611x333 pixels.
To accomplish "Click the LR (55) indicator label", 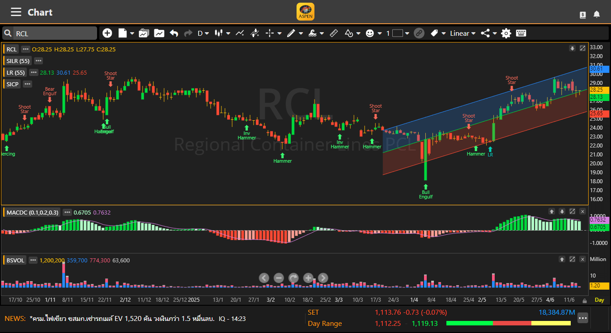I will pyautogui.click(x=15, y=72).
